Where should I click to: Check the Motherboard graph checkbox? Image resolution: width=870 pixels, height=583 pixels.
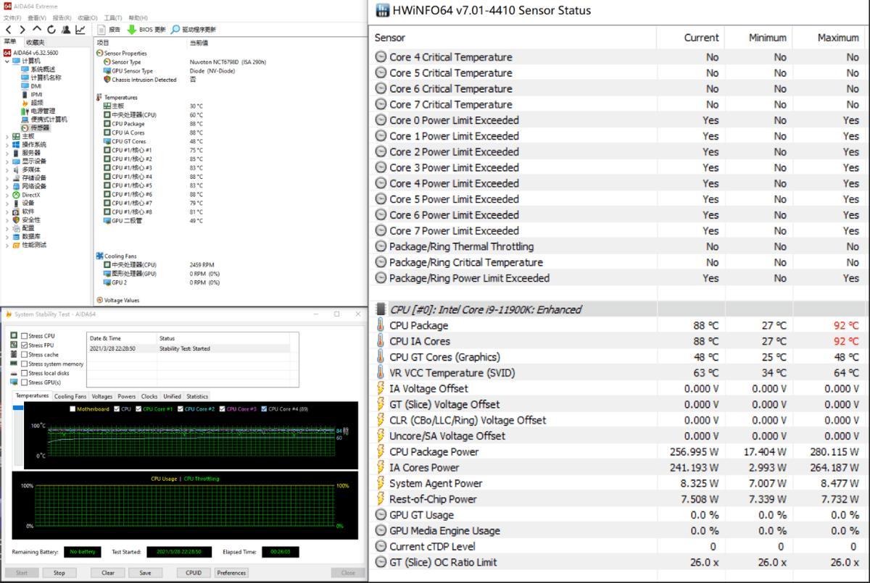pos(72,409)
